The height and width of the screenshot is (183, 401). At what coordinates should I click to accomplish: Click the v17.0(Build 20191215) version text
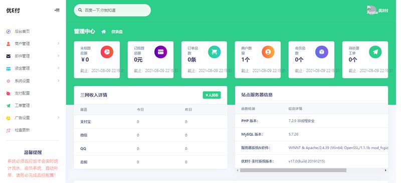pos(307,161)
